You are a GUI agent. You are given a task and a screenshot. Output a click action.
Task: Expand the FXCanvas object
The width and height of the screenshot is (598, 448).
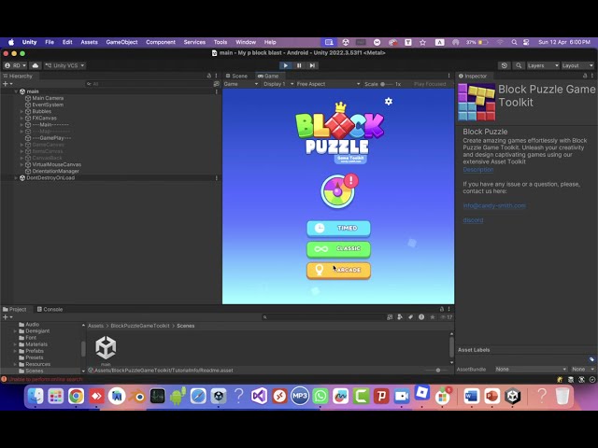tap(21, 119)
